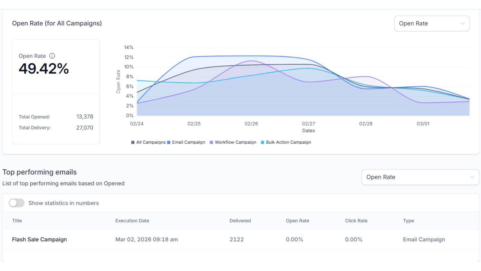Select the Click Rate column header
Viewport: 481px width, 271px height.
click(x=356, y=221)
